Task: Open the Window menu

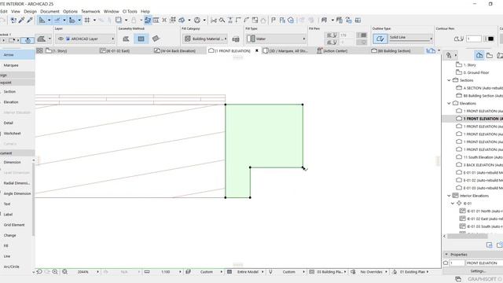Action: tap(112, 11)
